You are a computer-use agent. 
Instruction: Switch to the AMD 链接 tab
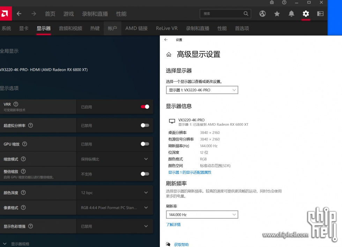coord(136,28)
